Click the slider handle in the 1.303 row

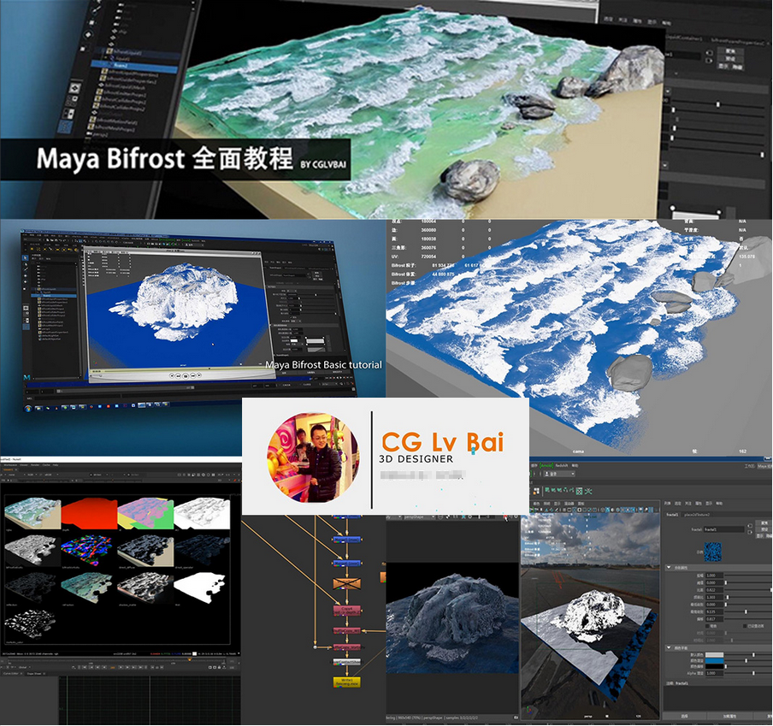pos(729,597)
